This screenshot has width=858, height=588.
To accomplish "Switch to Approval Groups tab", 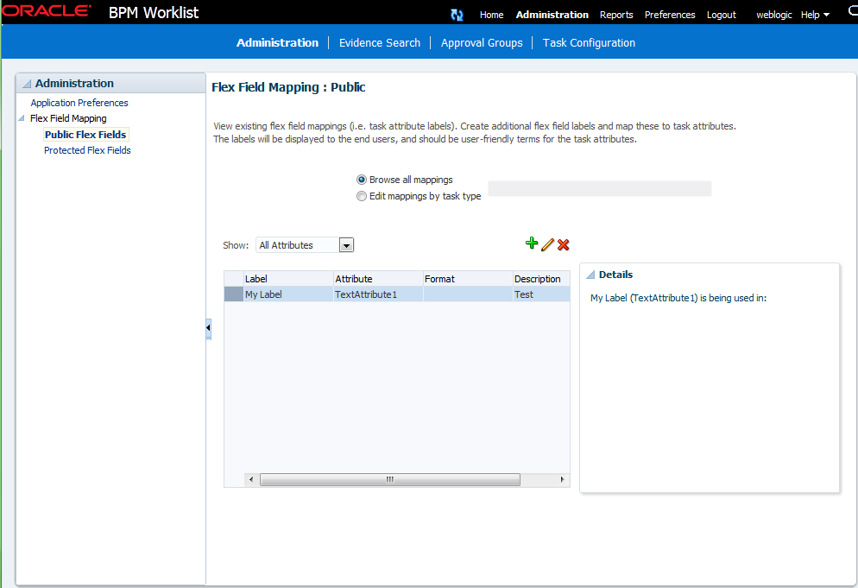I will point(482,42).
